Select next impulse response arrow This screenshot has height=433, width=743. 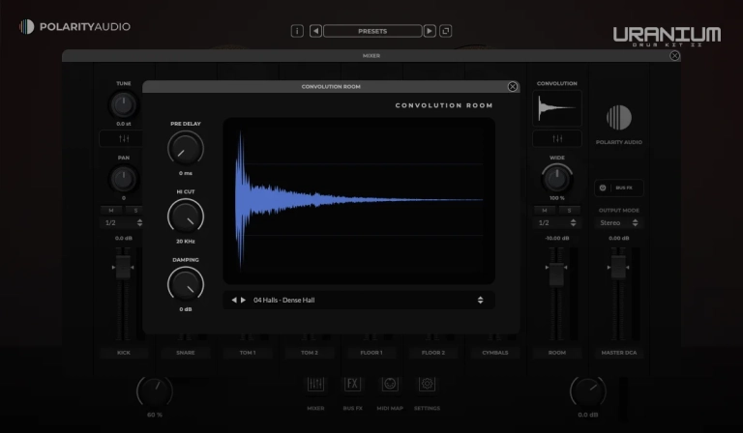(x=243, y=300)
